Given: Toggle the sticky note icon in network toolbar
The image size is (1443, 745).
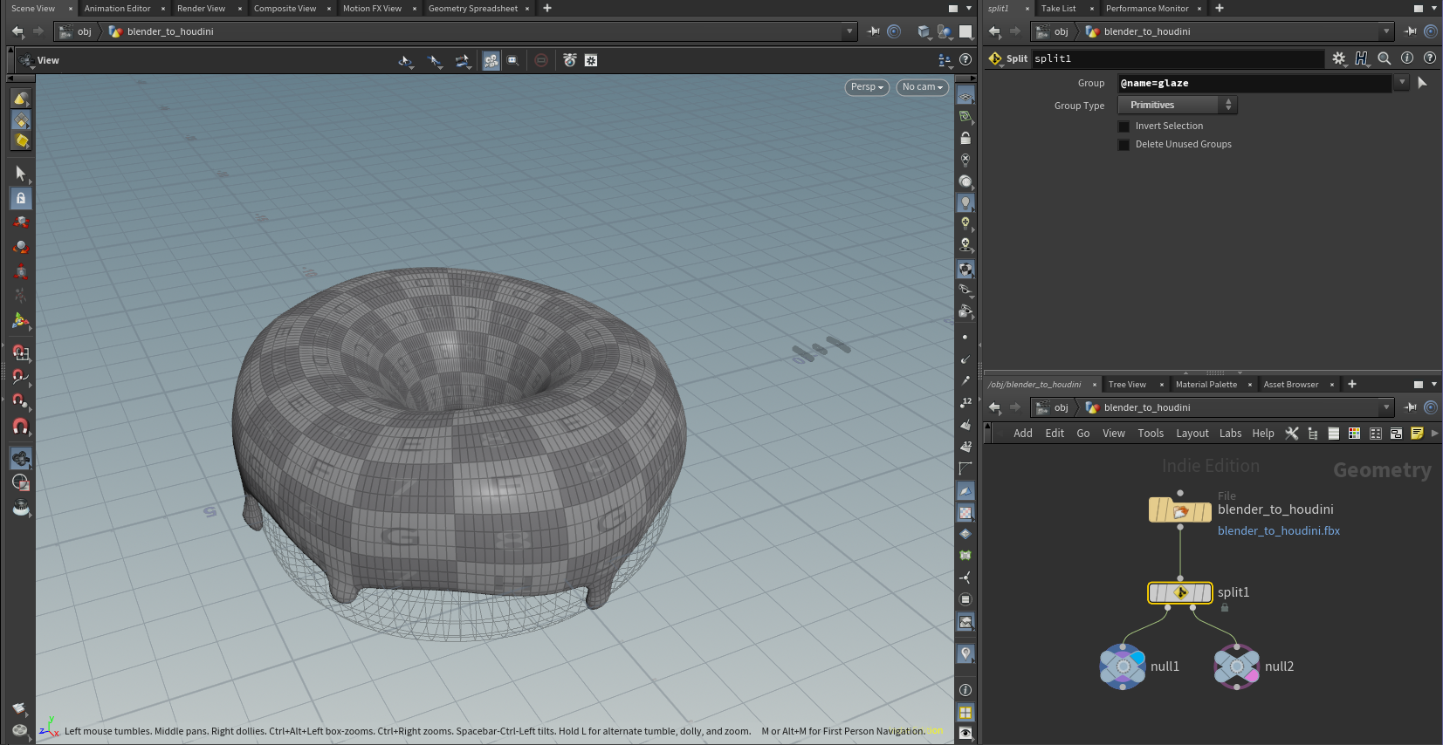Looking at the screenshot, I should pyautogui.click(x=1416, y=434).
